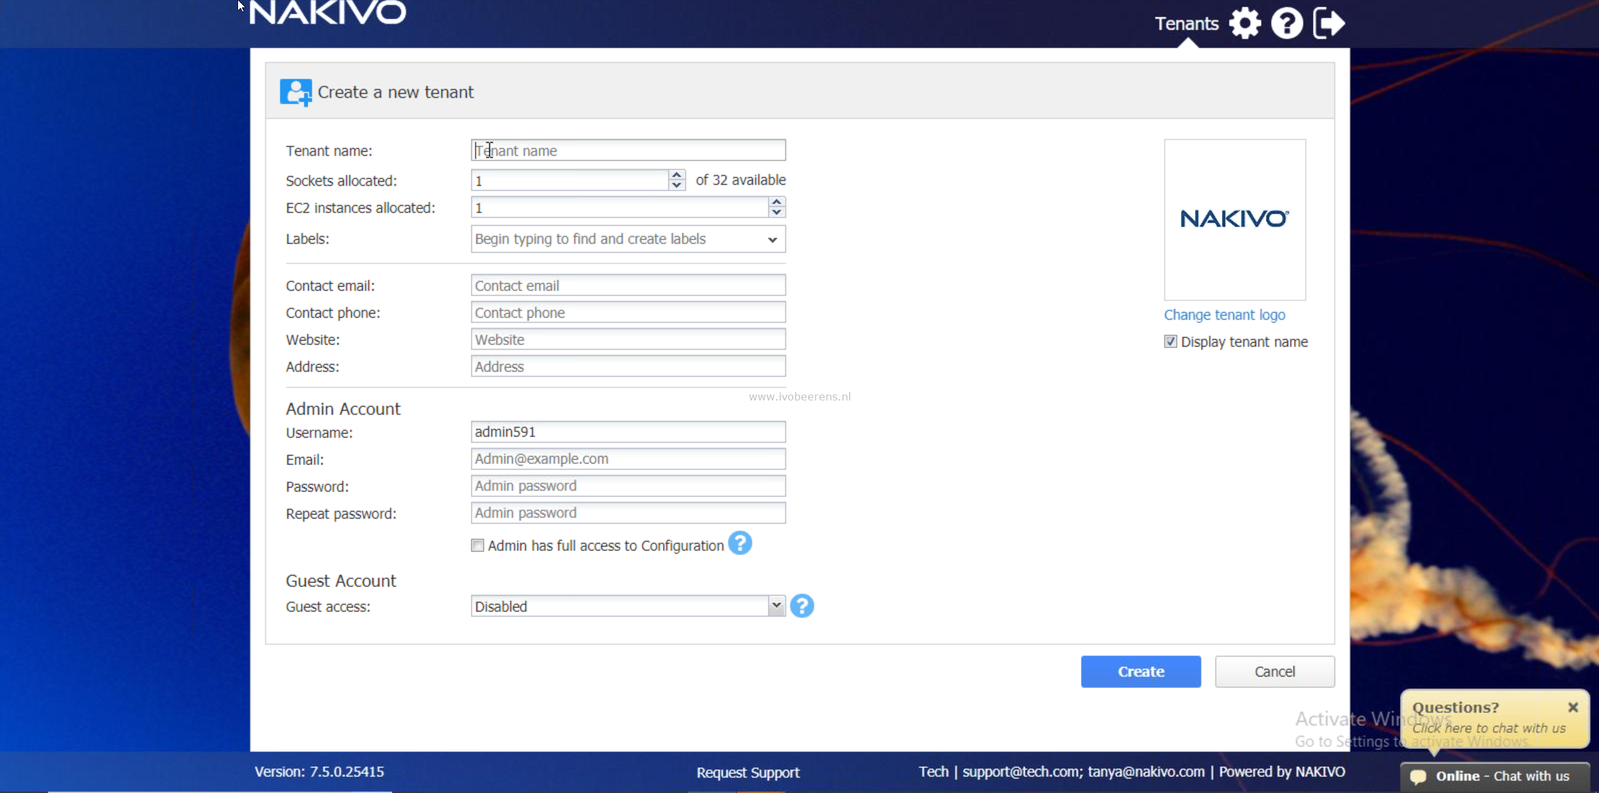Image resolution: width=1599 pixels, height=793 pixels.
Task: Click support@tech.com email in footer
Action: 1023,772
